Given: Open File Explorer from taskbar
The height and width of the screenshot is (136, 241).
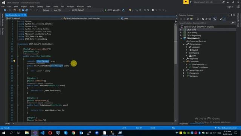Looking at the screenshot, I should point(27,133).
